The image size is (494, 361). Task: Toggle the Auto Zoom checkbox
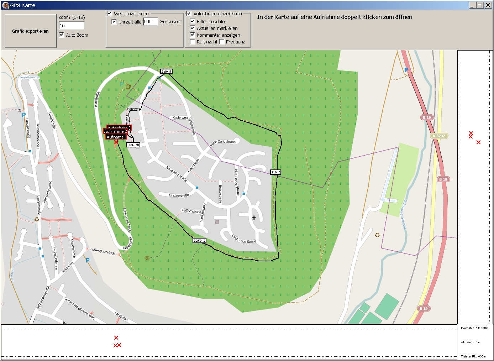pos(62,35)
